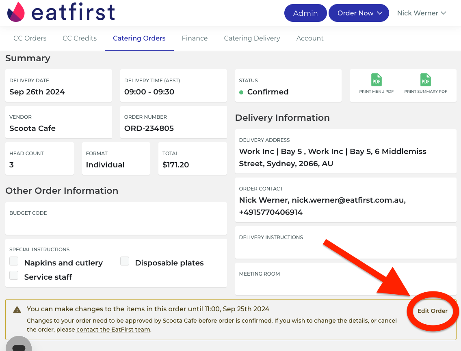Screen dimensions: 461x351
Task: Switch to the CC Orders tab
Action: [30, 38]
